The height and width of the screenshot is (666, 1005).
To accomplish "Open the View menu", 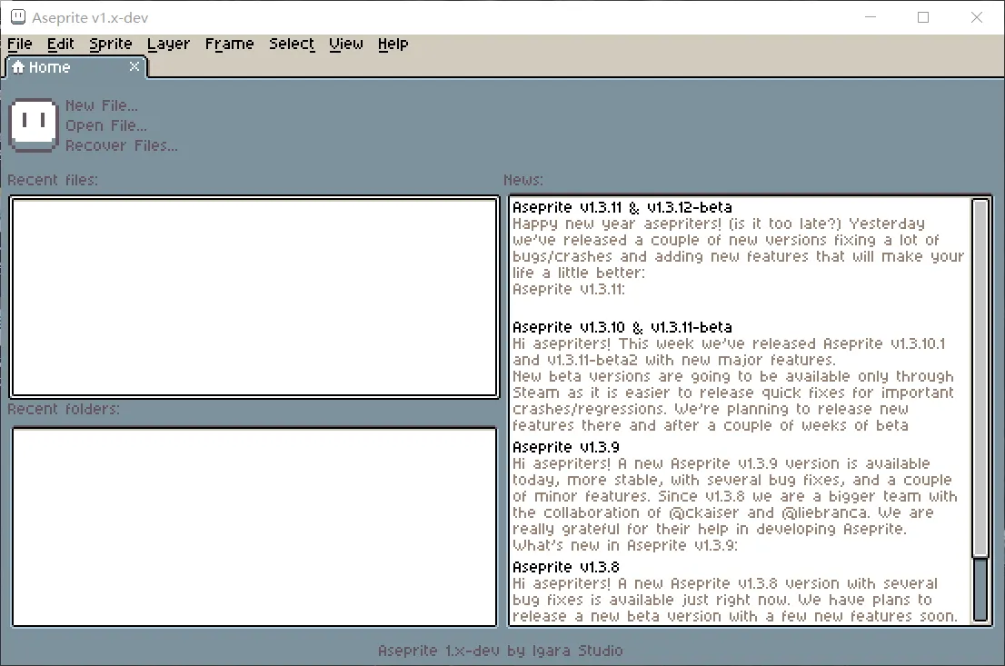I will pyautogui.click(x=346, y=44).
